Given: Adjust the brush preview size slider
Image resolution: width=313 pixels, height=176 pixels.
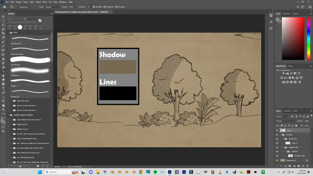Looking at the screenshot, I should point(20,166).
